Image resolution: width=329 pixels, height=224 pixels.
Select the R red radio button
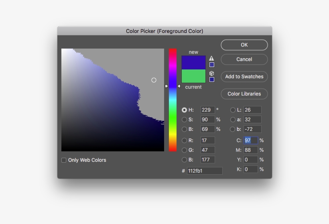185,141
